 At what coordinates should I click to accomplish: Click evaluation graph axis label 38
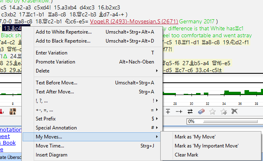click(256, 104)
